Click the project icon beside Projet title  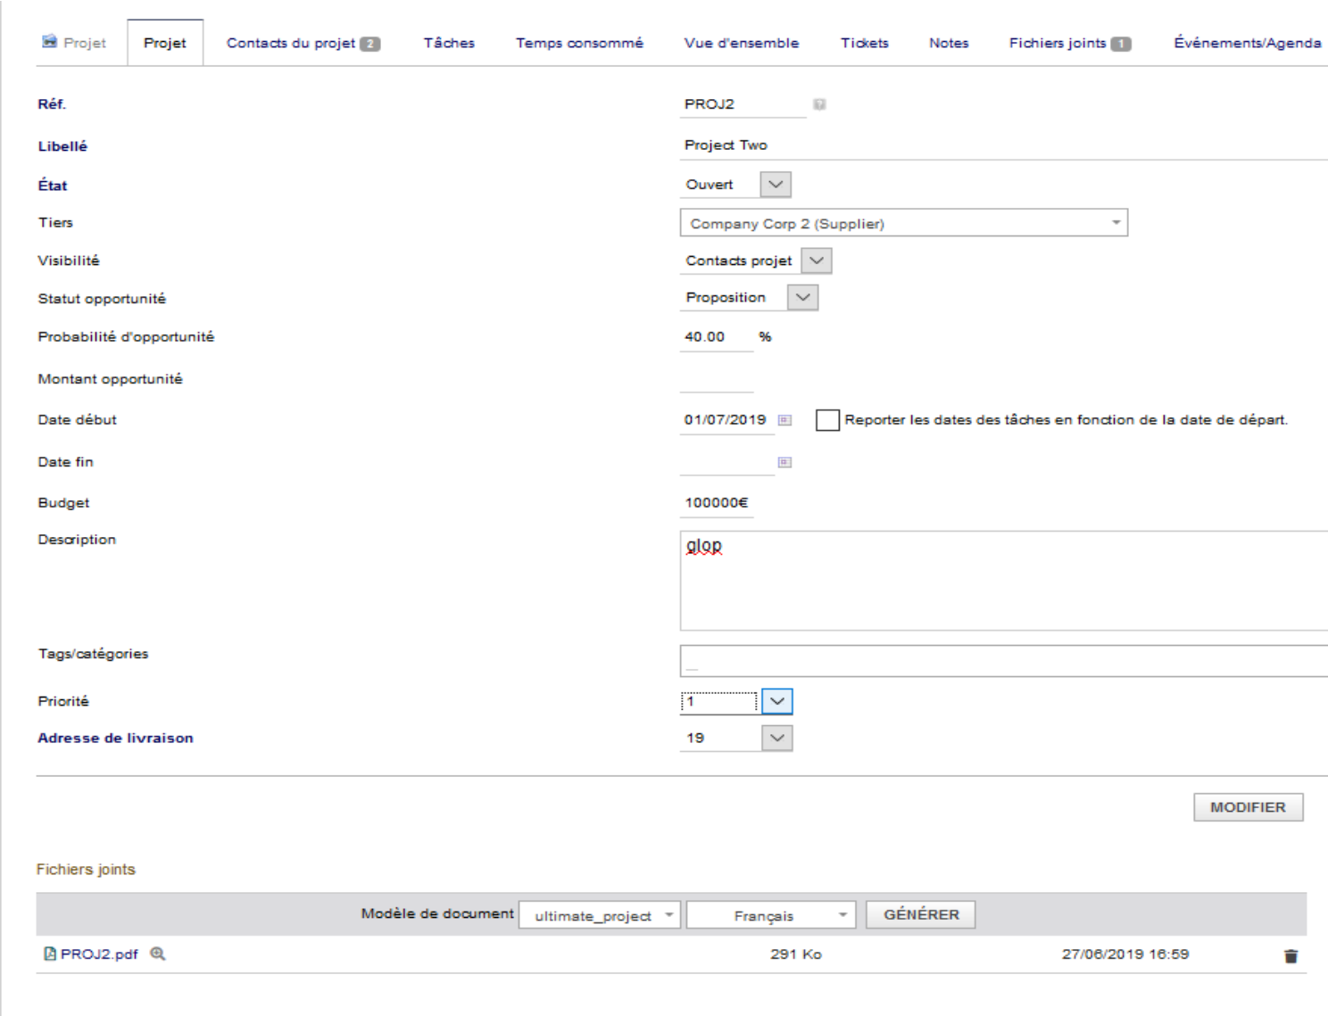point(50,42)
